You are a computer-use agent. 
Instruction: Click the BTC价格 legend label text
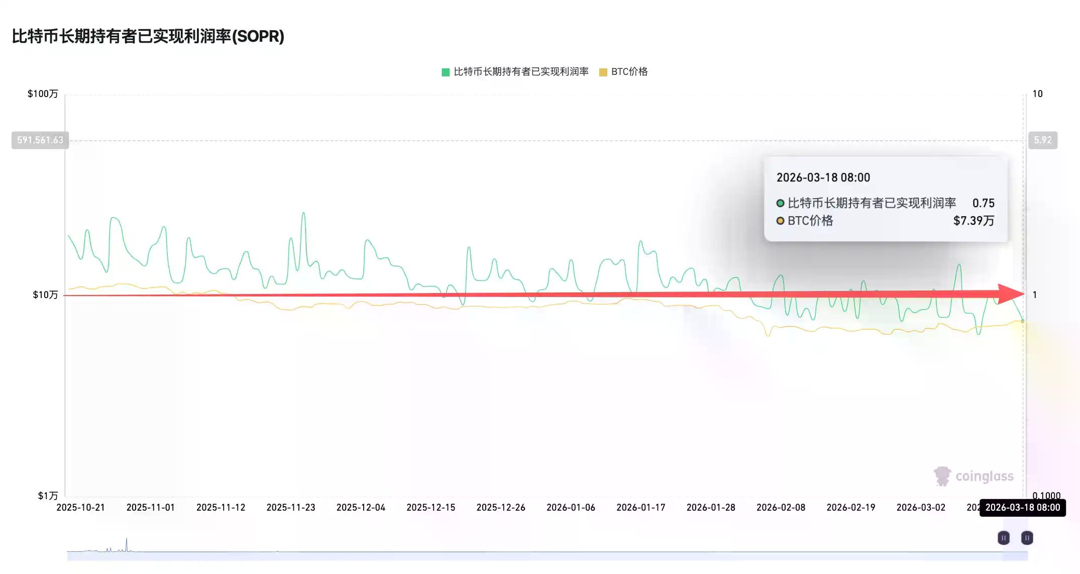[x=629, y=72]
